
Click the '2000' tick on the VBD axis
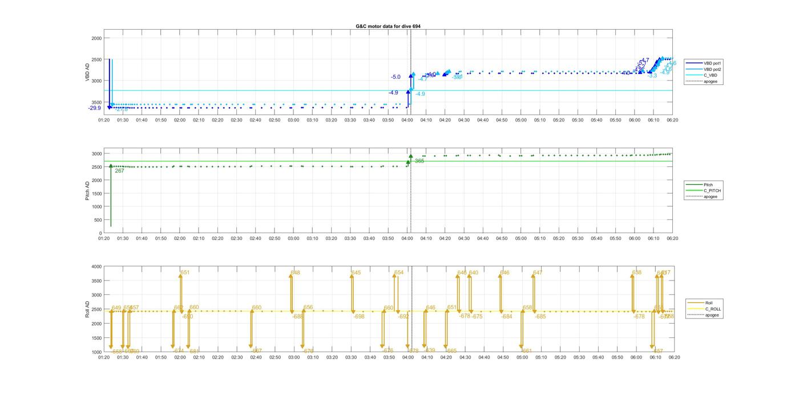coord(96,38)
